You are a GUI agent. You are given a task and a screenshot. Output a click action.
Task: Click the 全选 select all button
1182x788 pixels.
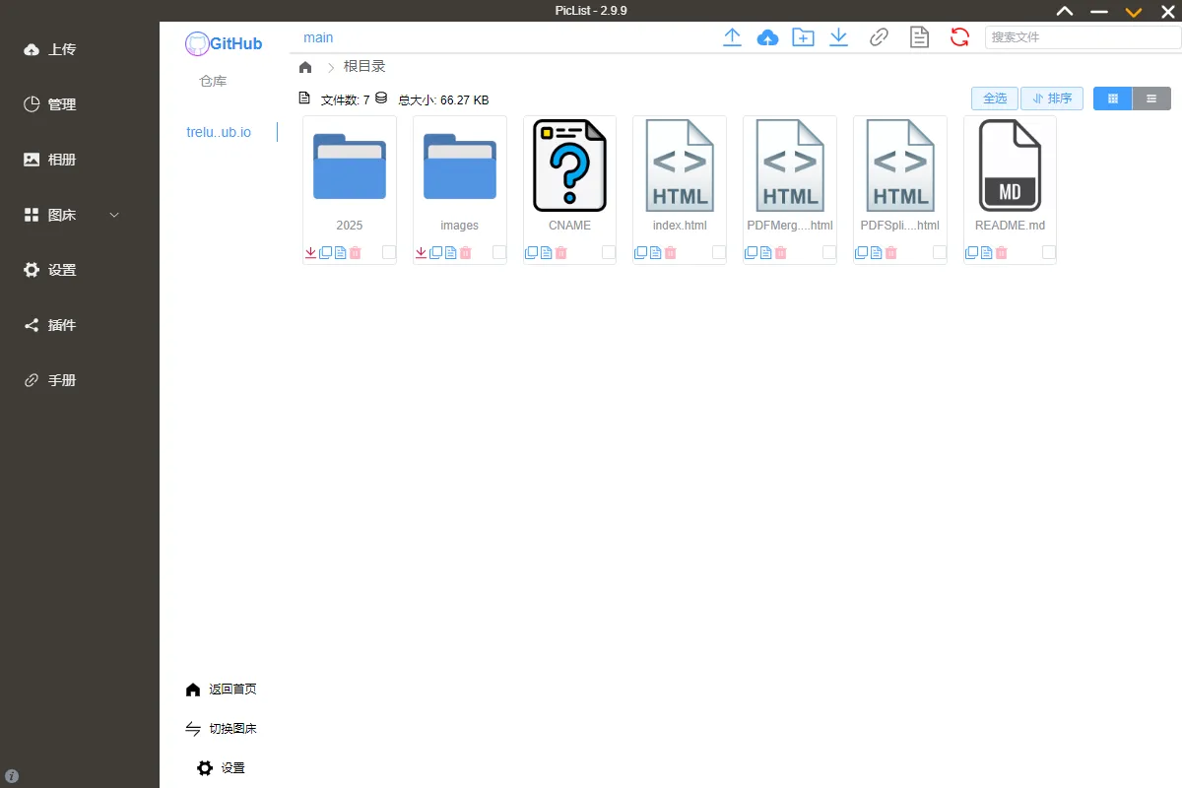pos(995,98)
